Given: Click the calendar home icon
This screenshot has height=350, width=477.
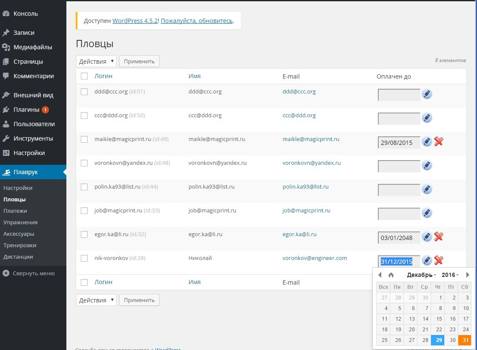Looking at the screenshot, I should point(391,275).
